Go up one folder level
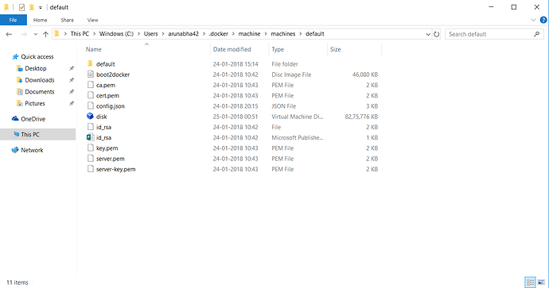Image resolution: width=549 pixels, height=288 pixels. click(x=45, y=34)
